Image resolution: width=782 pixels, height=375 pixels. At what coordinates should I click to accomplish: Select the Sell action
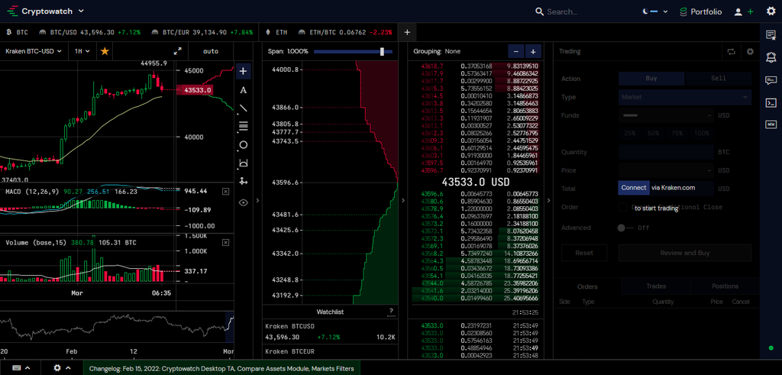coord(718,79)
